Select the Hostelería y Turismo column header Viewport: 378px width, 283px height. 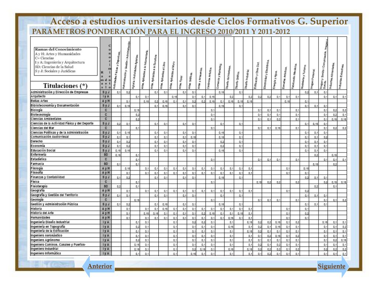(x=305, y=77)
